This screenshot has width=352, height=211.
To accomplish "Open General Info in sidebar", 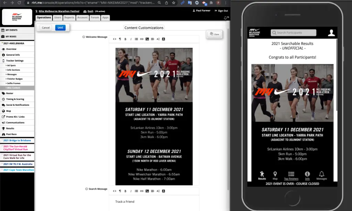I will (x=17, y=55).
